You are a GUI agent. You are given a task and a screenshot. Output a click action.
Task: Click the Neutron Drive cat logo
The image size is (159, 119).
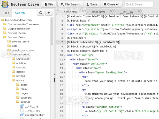pyautogui.click(x=5, y=4)
